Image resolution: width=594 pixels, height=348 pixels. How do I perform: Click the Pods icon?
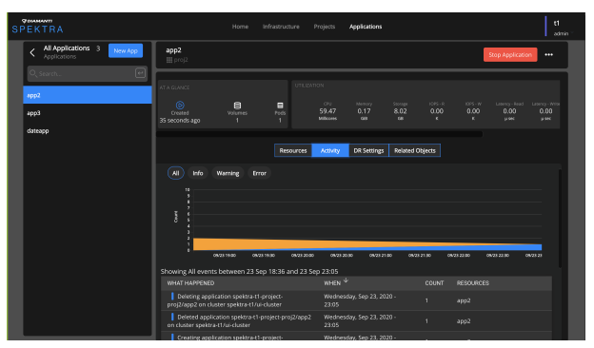[x=280, y=106]
